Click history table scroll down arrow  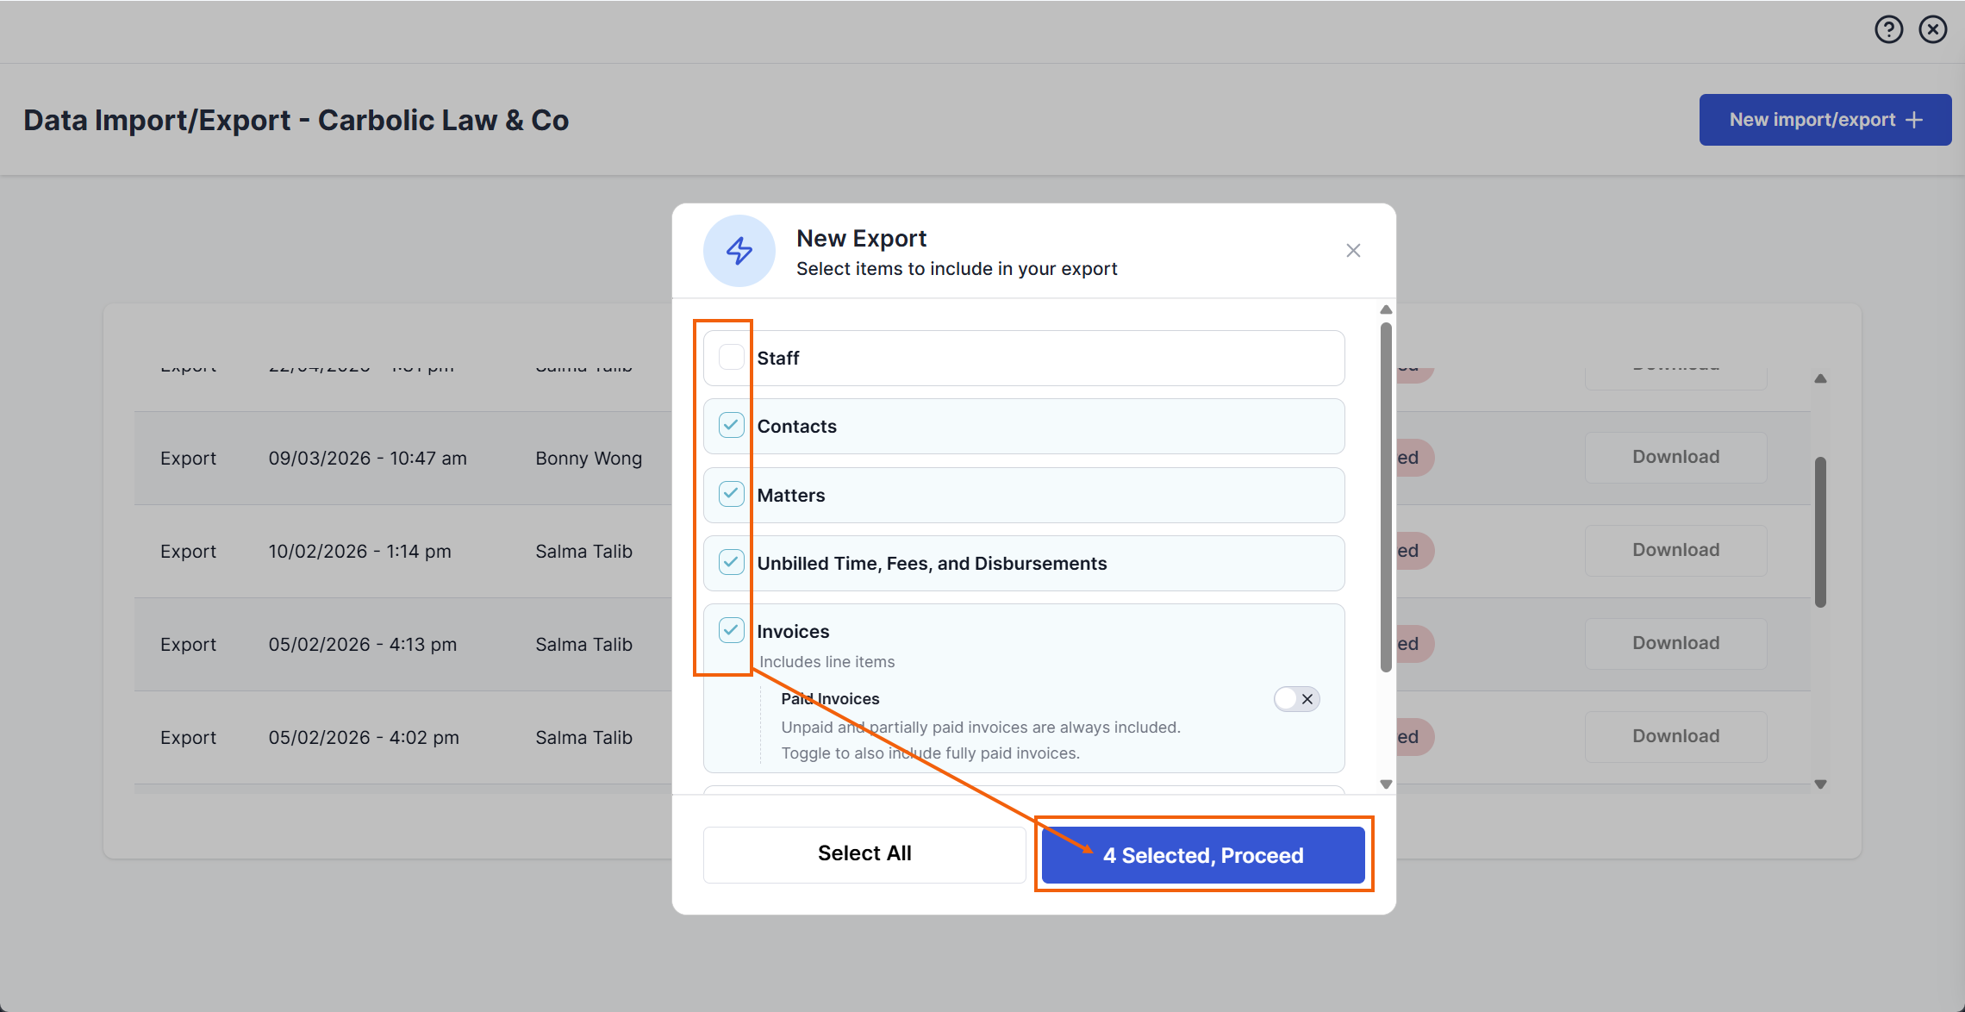(1820, 784)
